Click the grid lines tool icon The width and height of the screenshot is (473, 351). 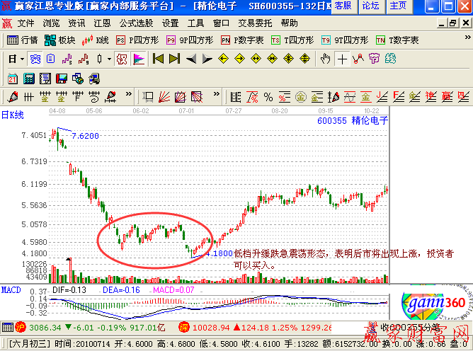pyautogui.click(x=28, y=97)
